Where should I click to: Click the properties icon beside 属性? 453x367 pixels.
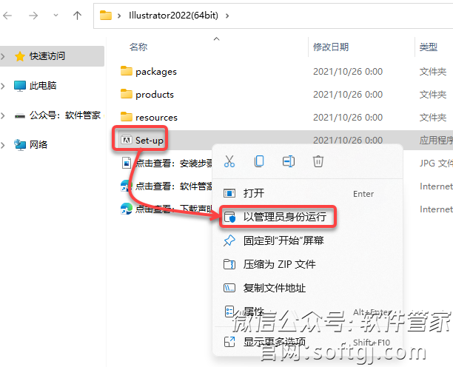(229, 312)
